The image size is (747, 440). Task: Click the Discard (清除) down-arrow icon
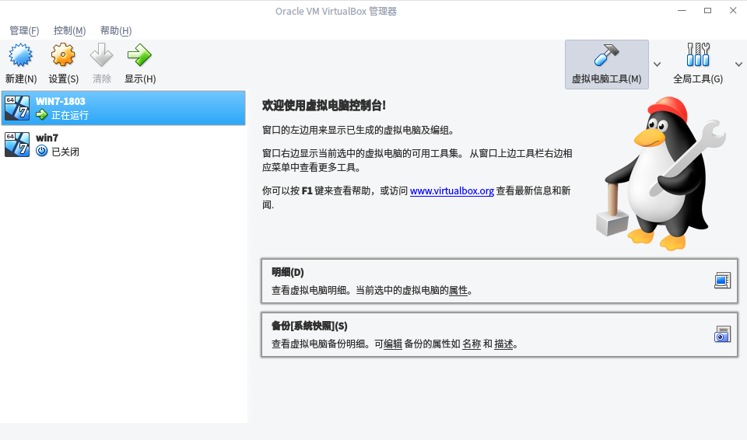(x=101, y=55)
